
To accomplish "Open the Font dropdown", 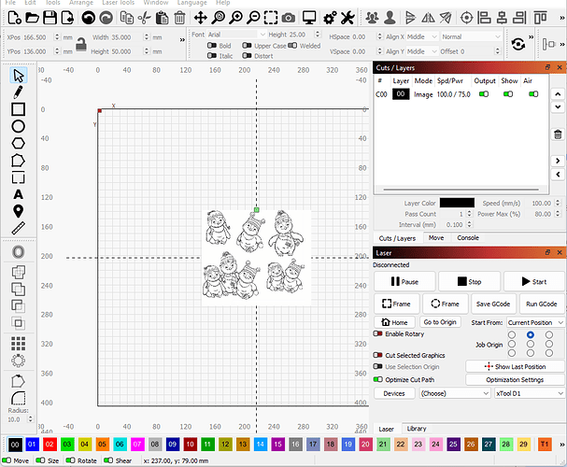I will [237, 35].
